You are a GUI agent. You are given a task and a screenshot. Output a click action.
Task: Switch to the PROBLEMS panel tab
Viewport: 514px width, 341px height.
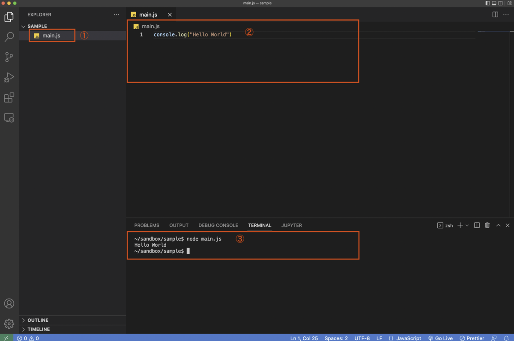(x=146, y=225)
